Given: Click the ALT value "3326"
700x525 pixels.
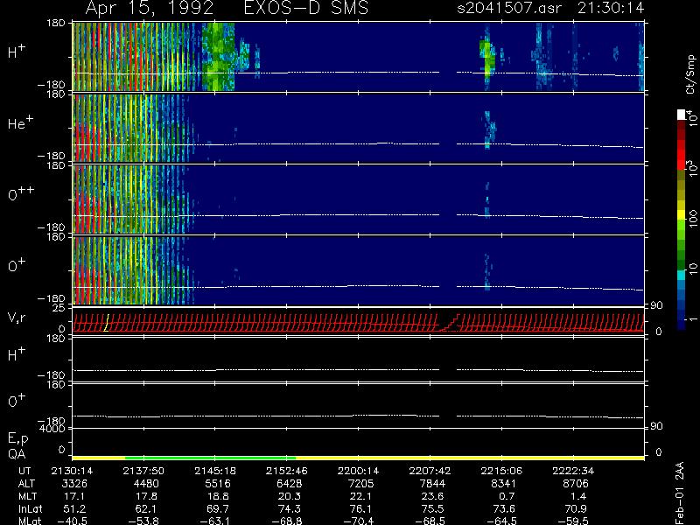Looking at the screenshot, I should (74, 484).
